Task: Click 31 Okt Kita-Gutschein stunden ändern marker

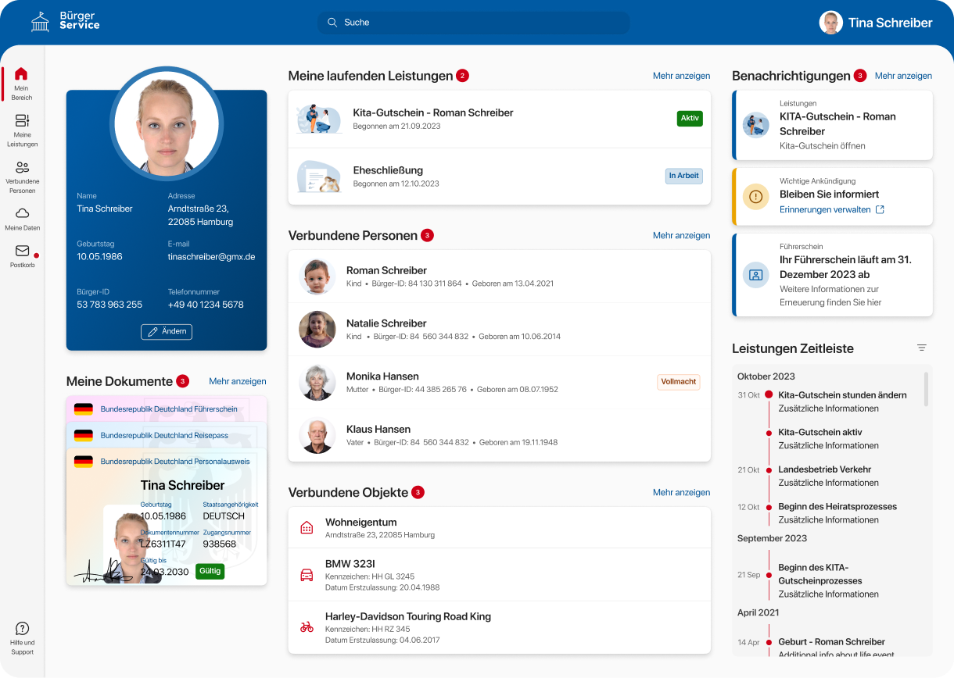Action: pos(769,395)
